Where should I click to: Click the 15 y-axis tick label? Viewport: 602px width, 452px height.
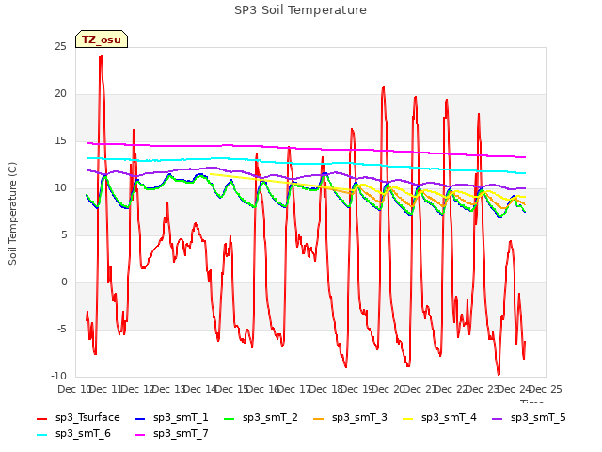click(x=60, y=141)
